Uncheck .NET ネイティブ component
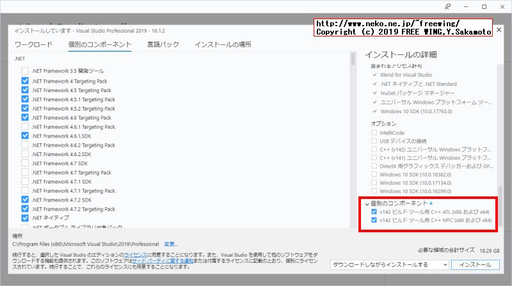512x286 pixels. (25, 218)
